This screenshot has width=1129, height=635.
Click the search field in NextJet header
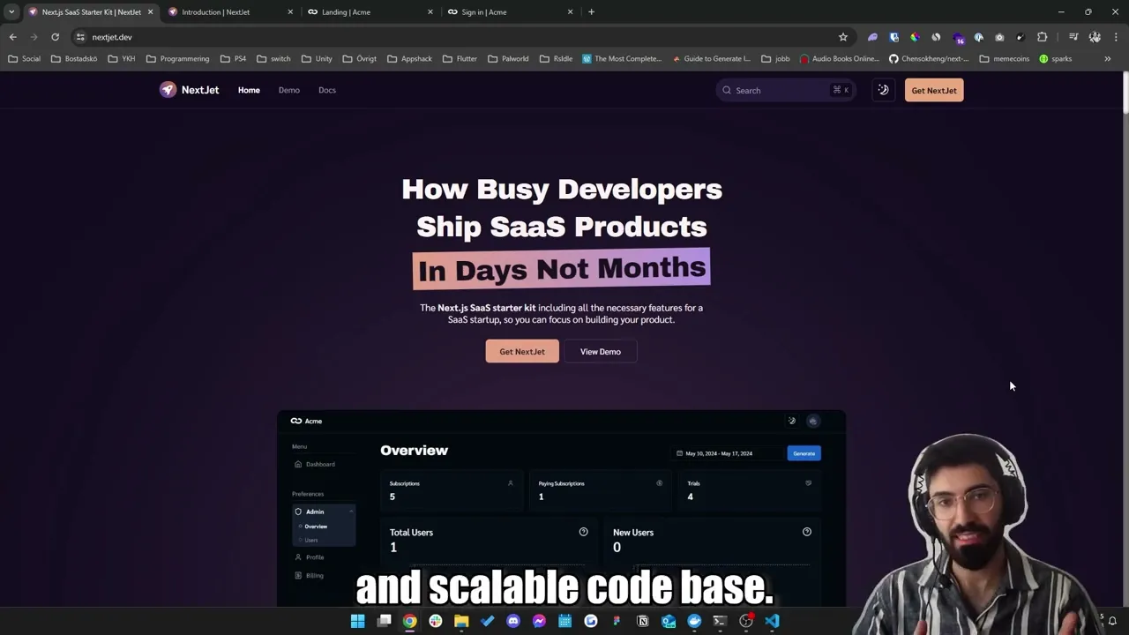(785, 90)
